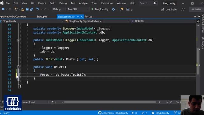Open the Project menu
Viewport: 204px width, 115px height.
coord(42,3)
